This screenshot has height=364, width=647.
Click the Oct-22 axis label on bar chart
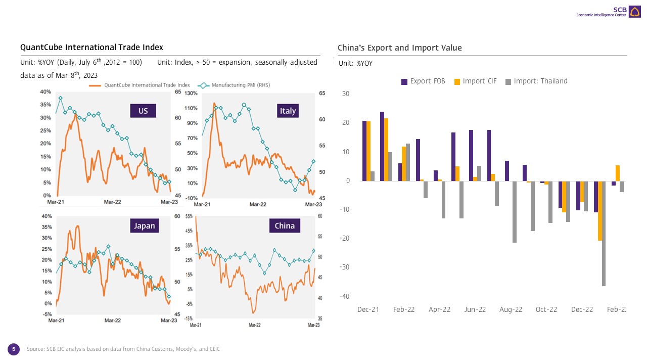point(546,309)
